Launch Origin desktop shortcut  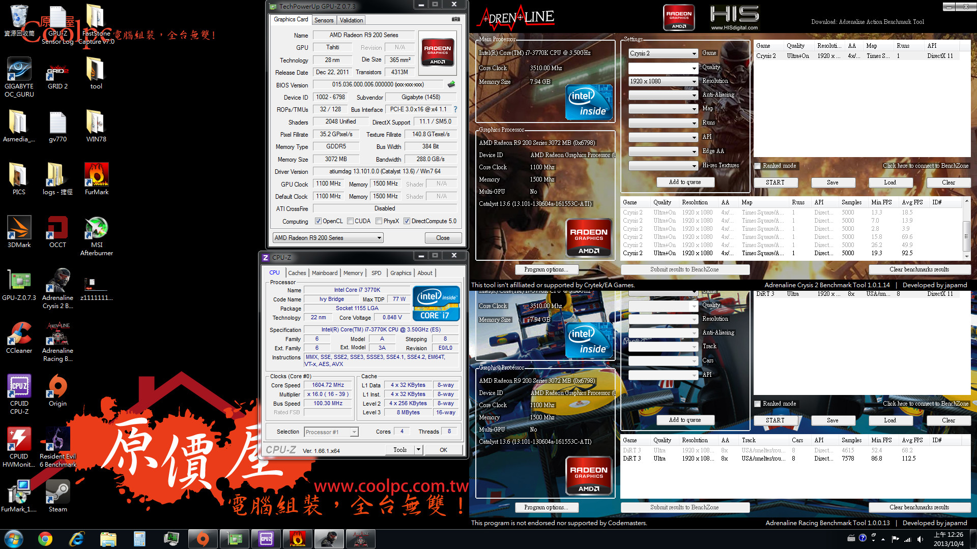click(x=58, y=390)
